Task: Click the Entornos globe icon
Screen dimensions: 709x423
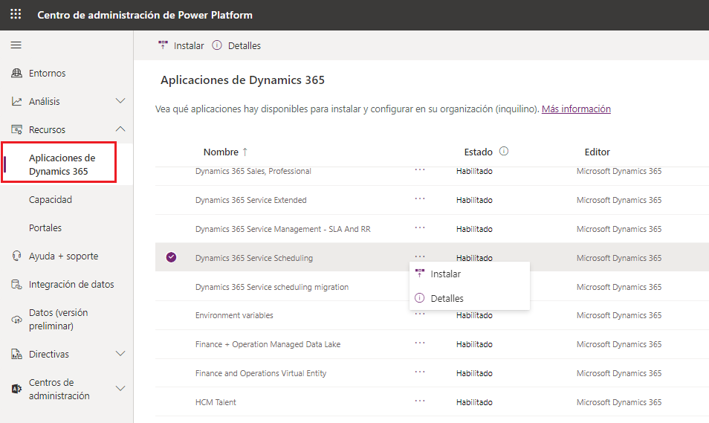Action: [x=17, y=73]
